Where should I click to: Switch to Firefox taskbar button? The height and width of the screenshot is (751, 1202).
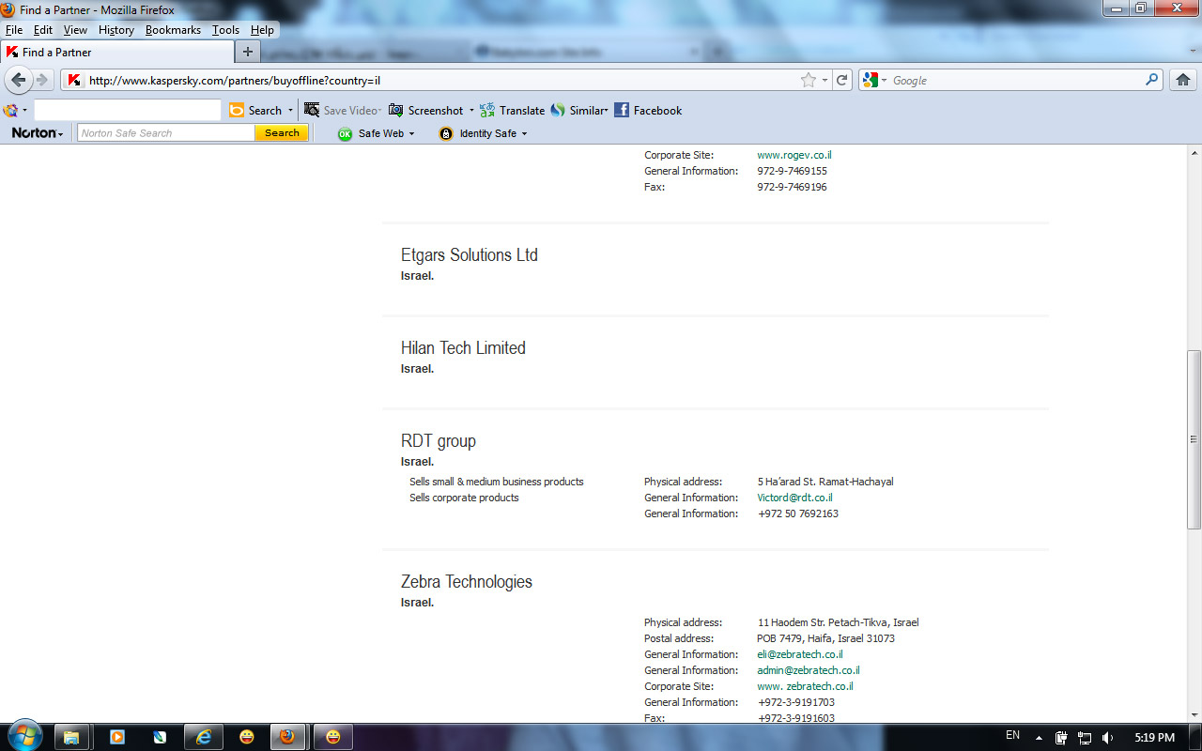point(287,737)
